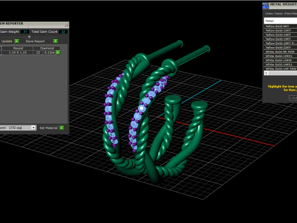Click the green arrow next to Update
The width and height of the screenshot is (297, 223).
point(17,41)
